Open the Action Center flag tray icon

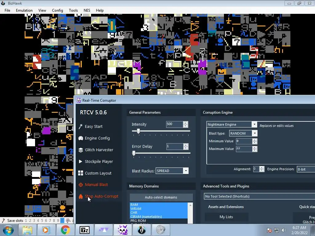click(269, 230)
